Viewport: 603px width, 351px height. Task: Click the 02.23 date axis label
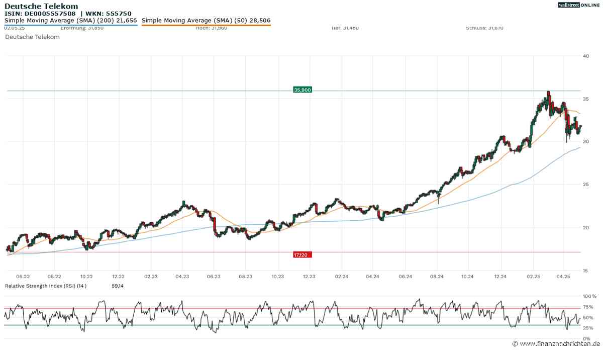pyautogui.click(x=151, y=276)
